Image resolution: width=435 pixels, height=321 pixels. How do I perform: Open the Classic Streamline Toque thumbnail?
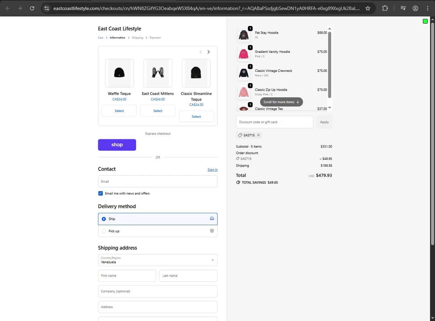[x=196, y=73]
